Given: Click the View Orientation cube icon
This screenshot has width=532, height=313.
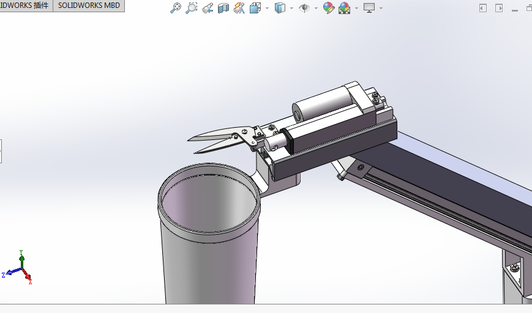Looking at the screenshot, I should click(255, 8).
